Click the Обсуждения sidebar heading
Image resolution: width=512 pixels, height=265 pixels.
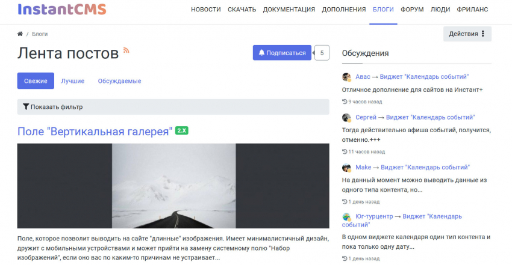click(366, 53)
